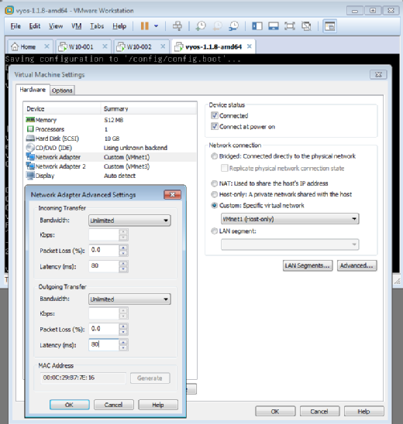This screenshot has width=403, height=424.
Task: Open the File menu
Action: [x=15, y=26]
